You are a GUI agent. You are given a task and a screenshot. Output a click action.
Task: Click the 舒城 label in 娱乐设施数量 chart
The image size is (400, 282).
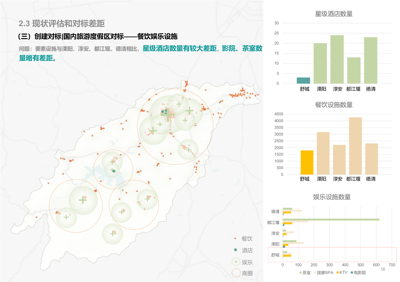tap(275, 255)
